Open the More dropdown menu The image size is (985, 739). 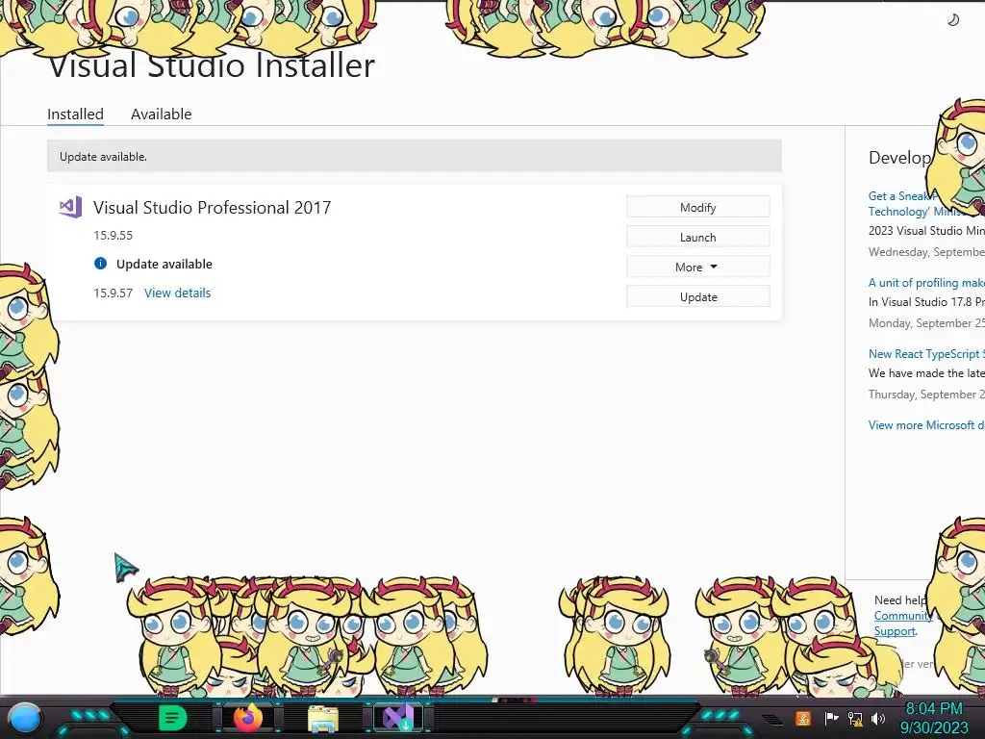point(698,268)
